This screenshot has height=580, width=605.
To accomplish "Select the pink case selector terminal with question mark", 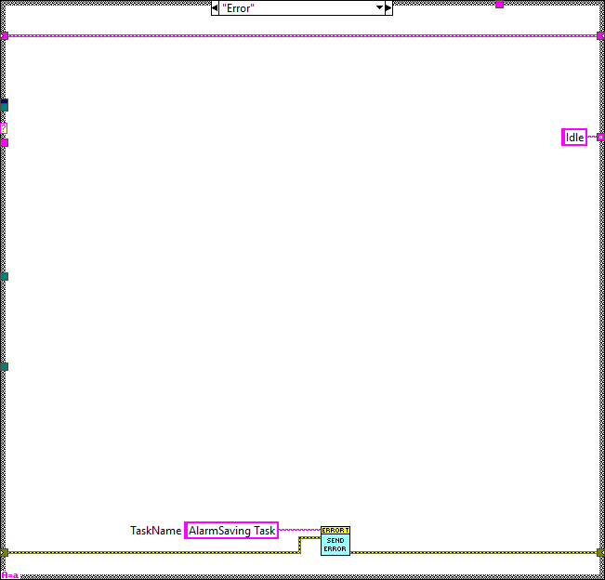I will pyautogui.click(x=4, y=128).
